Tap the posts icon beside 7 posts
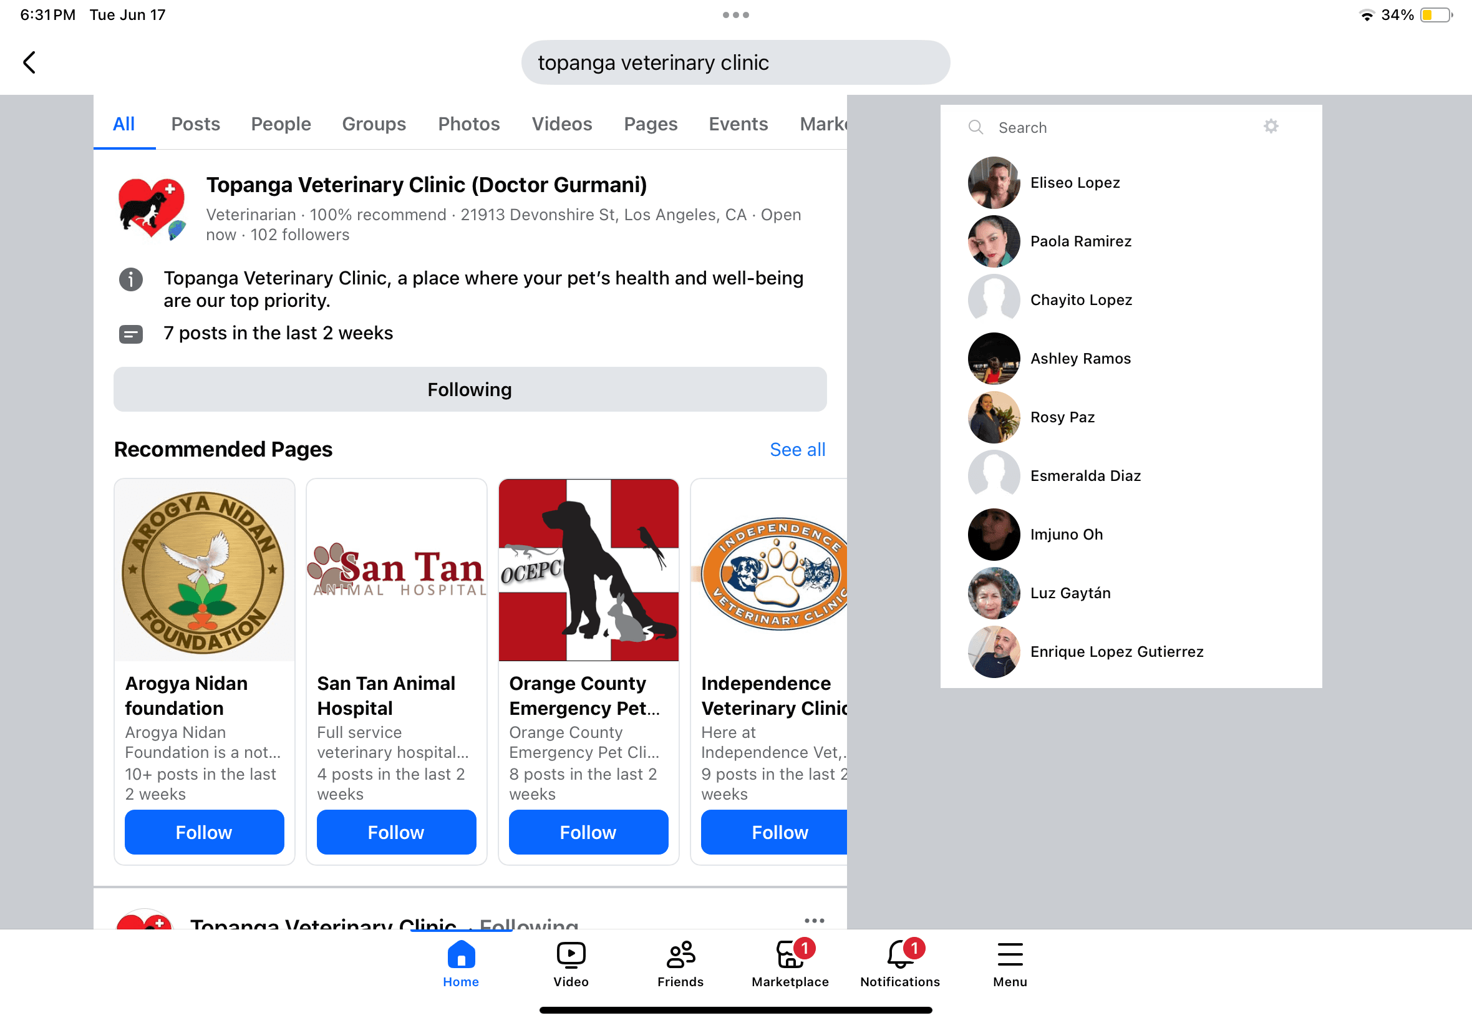This screenshot has width=1472, height=1023. point(131,334)
